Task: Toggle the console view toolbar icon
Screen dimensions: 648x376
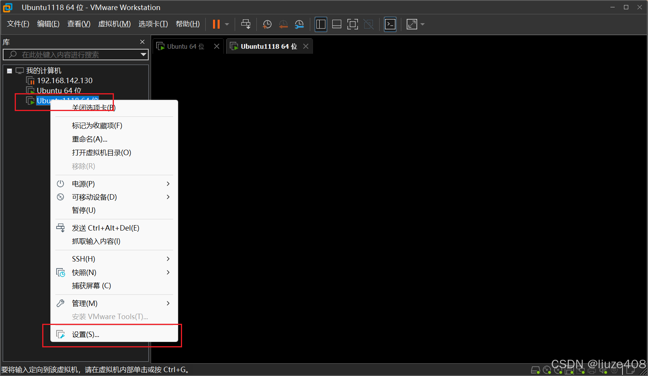Action: pos(390,24)
